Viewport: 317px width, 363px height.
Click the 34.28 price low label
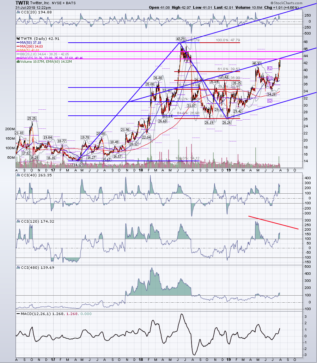272,95
